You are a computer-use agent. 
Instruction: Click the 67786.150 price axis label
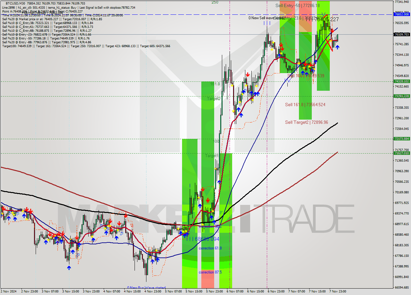[x=402, y=256]
